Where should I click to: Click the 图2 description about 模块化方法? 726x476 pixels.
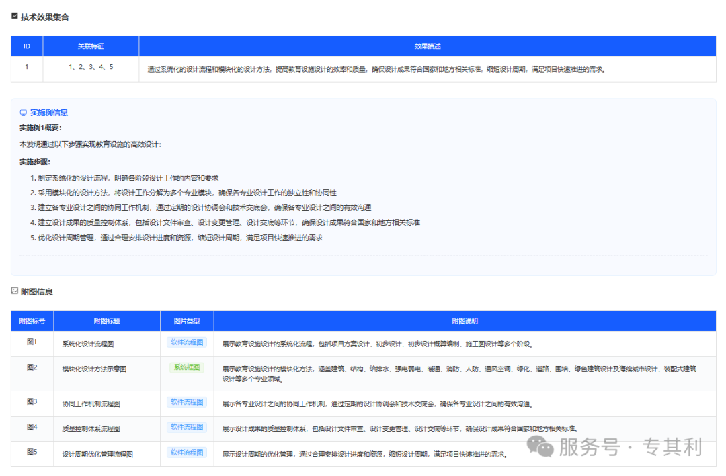(459, 374)
